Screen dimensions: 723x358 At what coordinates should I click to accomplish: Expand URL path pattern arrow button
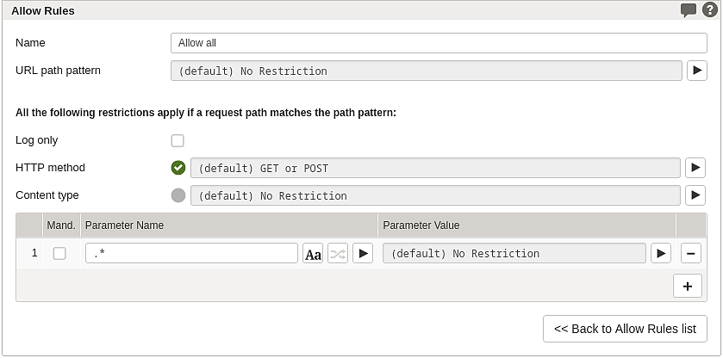coord(697,71)
